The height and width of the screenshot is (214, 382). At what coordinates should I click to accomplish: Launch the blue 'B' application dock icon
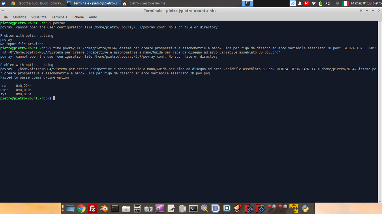coord(216,208)
